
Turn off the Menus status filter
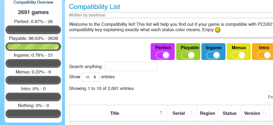[239, 55]
